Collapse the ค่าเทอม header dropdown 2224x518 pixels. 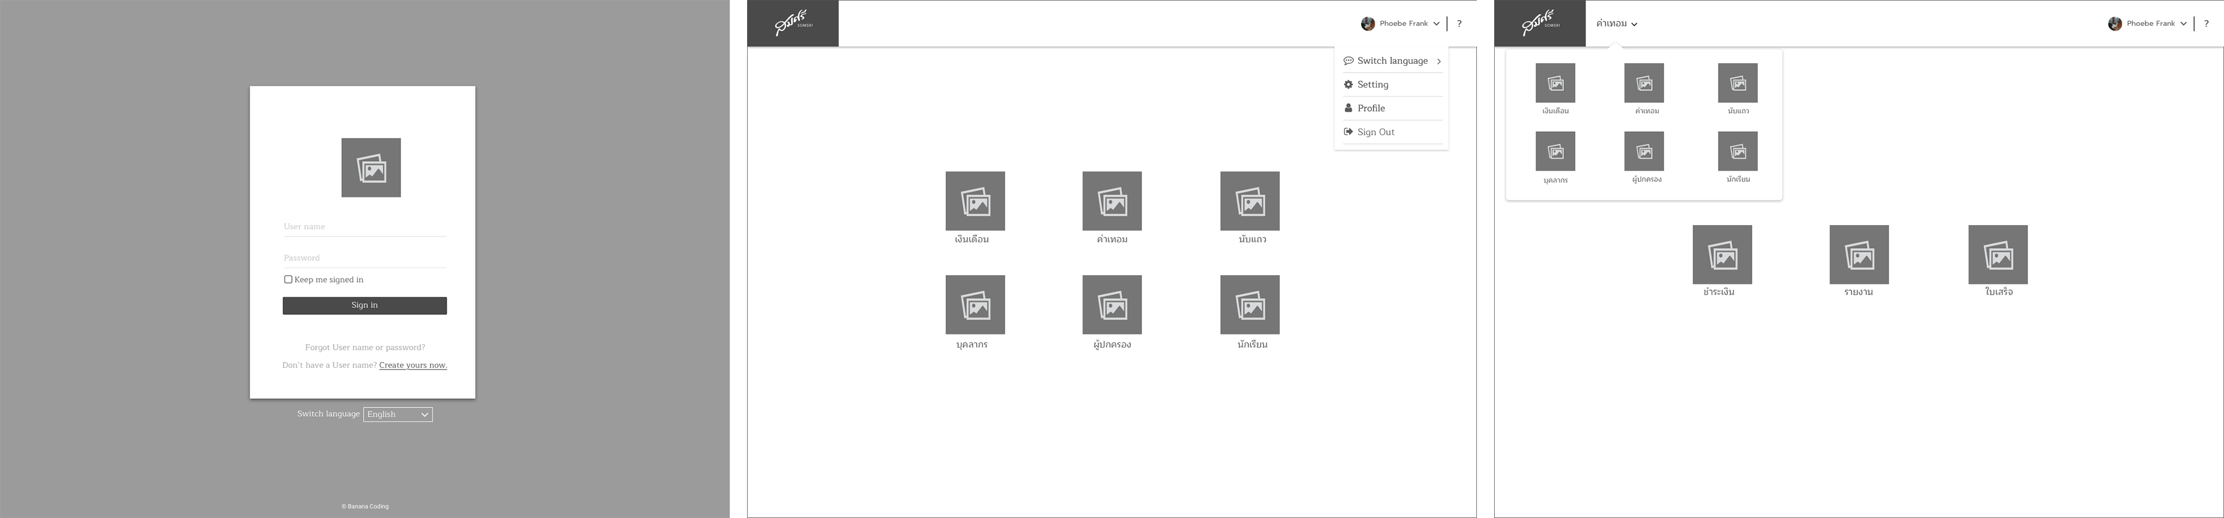1616,24
